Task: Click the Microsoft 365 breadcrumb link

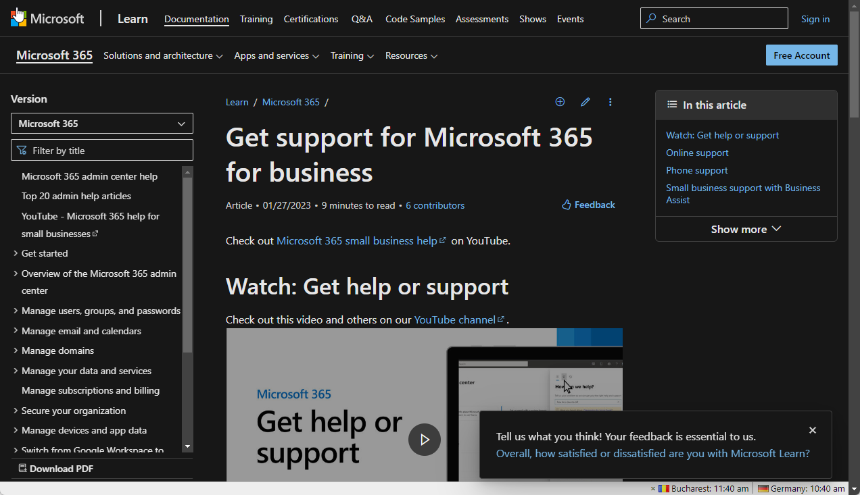Action: click(x=291, y=102)
